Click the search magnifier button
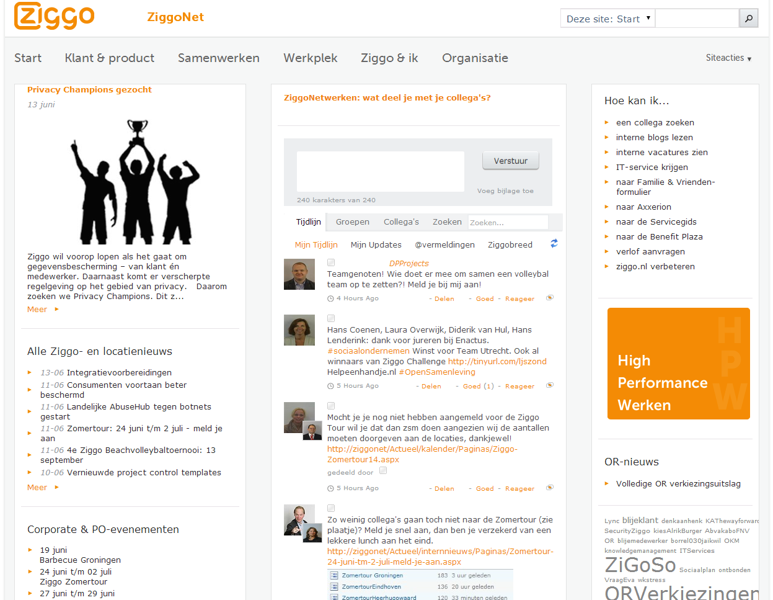 pyautogui.click(x=749, y=19)
